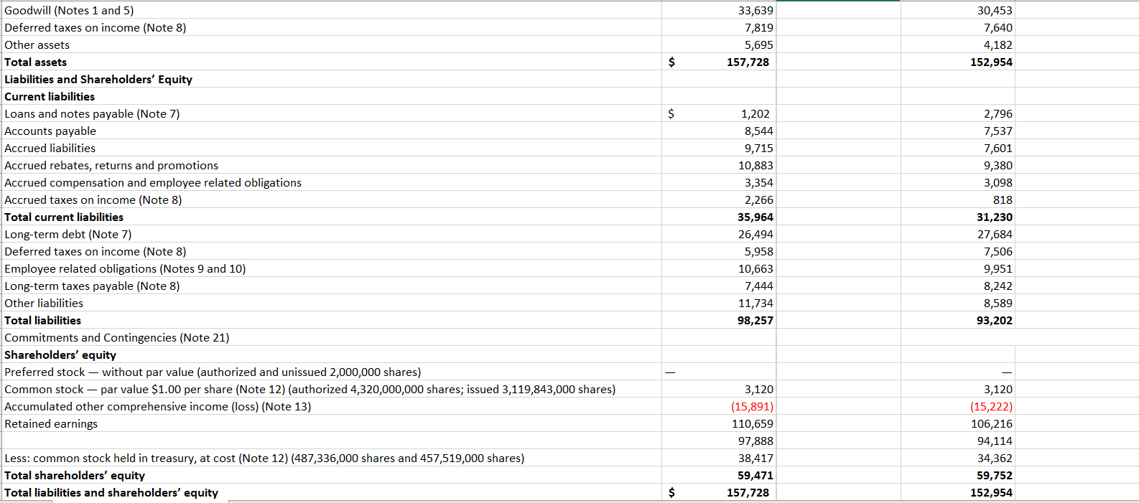Click the long-term taxes value 7,444
Screen dimensions: 1139x503
[x=719, y=286]
